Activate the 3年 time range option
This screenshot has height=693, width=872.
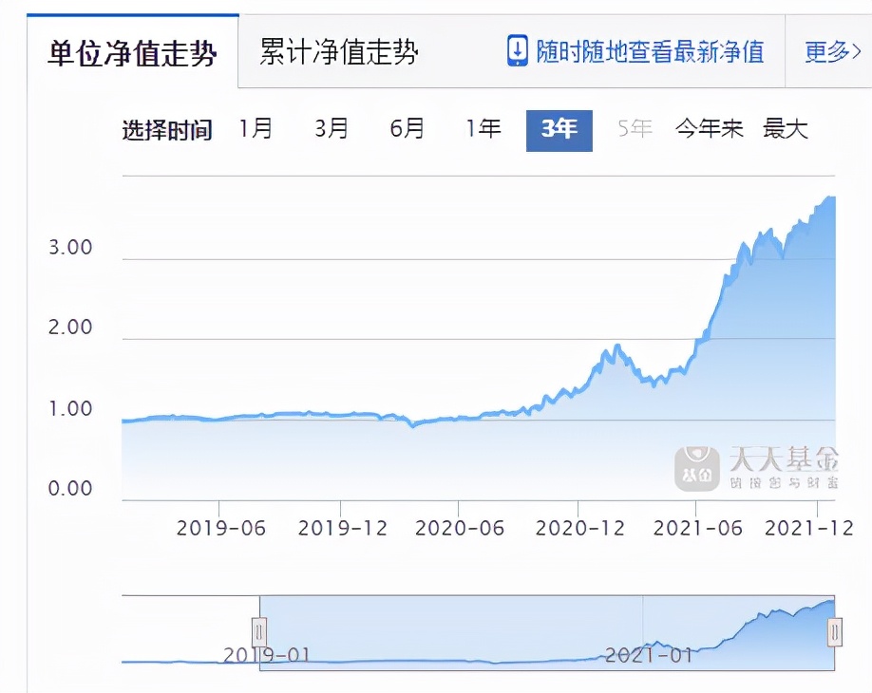(559, 130)
